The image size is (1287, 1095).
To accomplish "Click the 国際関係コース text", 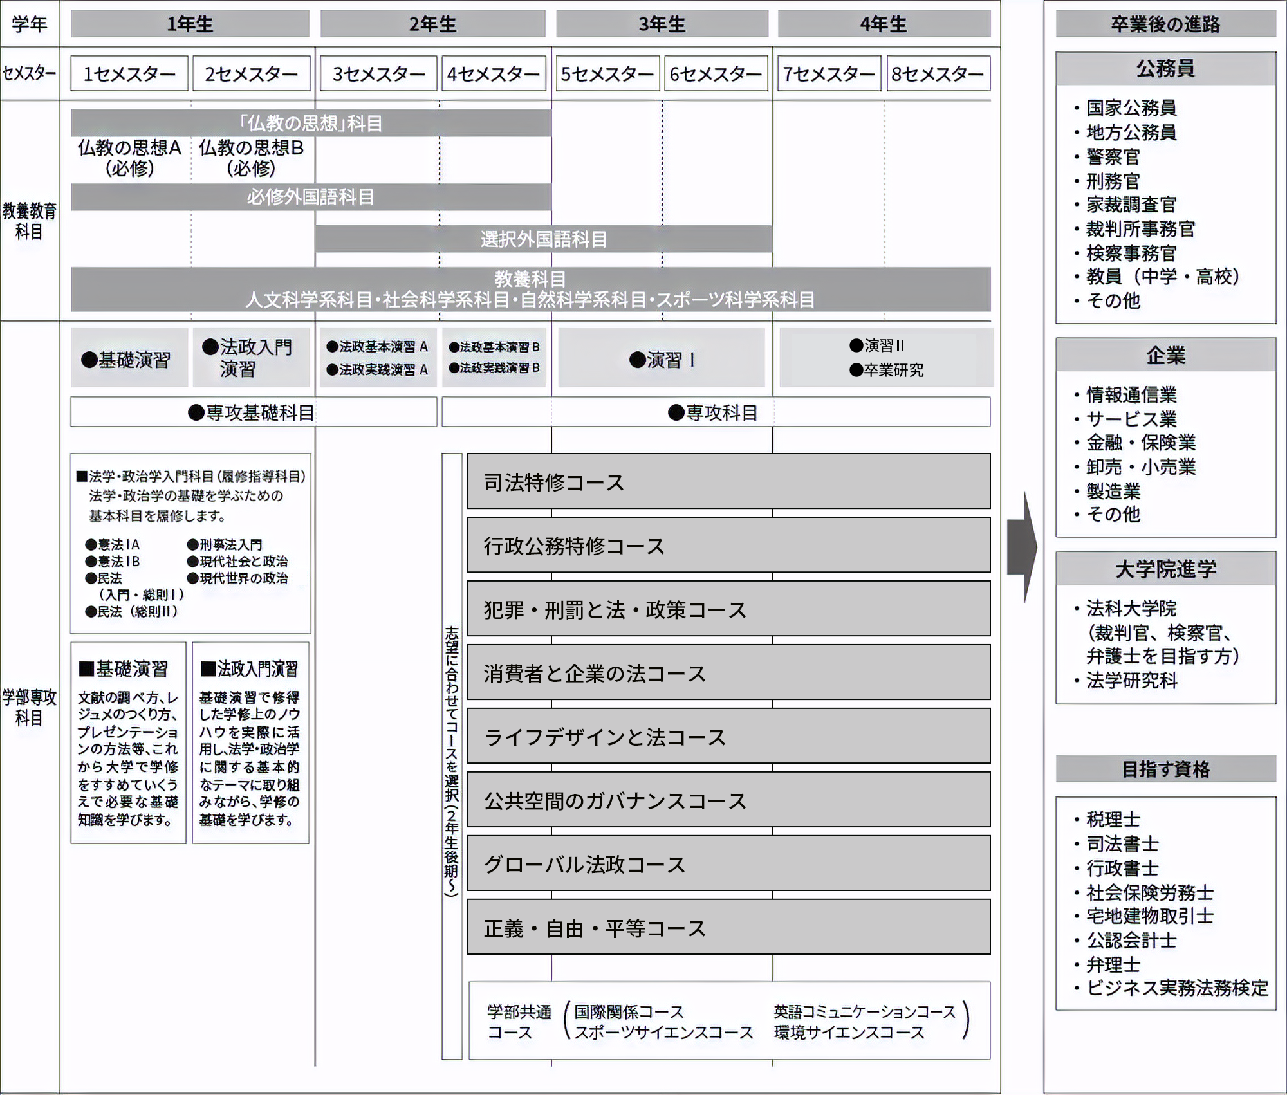I will click(629, 1012).
